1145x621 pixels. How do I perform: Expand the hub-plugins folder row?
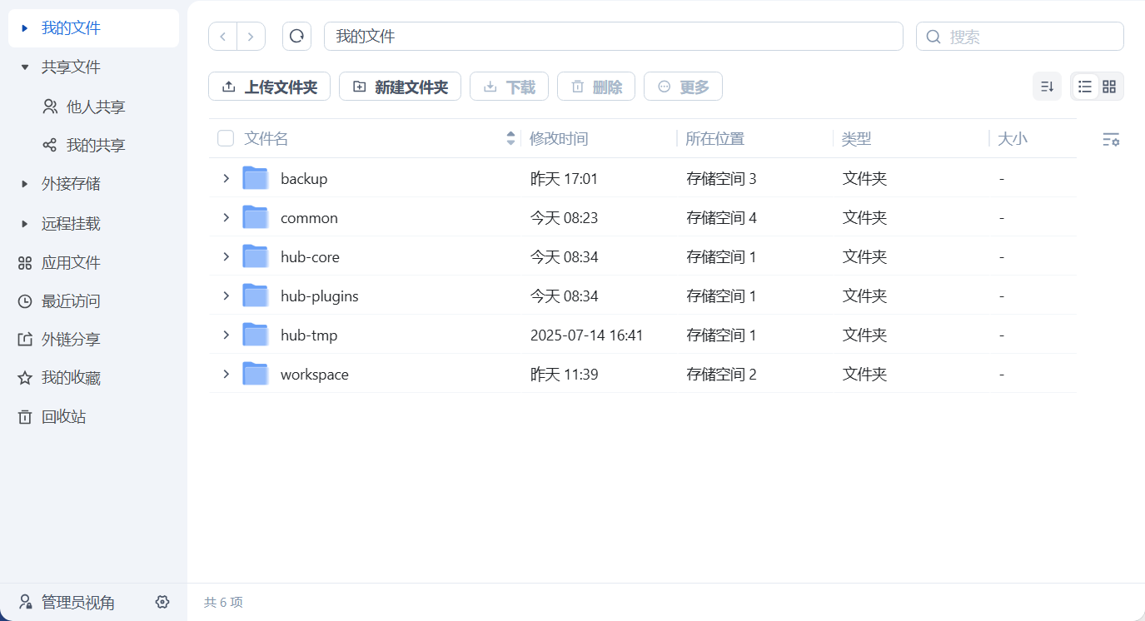[x=226, y=296]
